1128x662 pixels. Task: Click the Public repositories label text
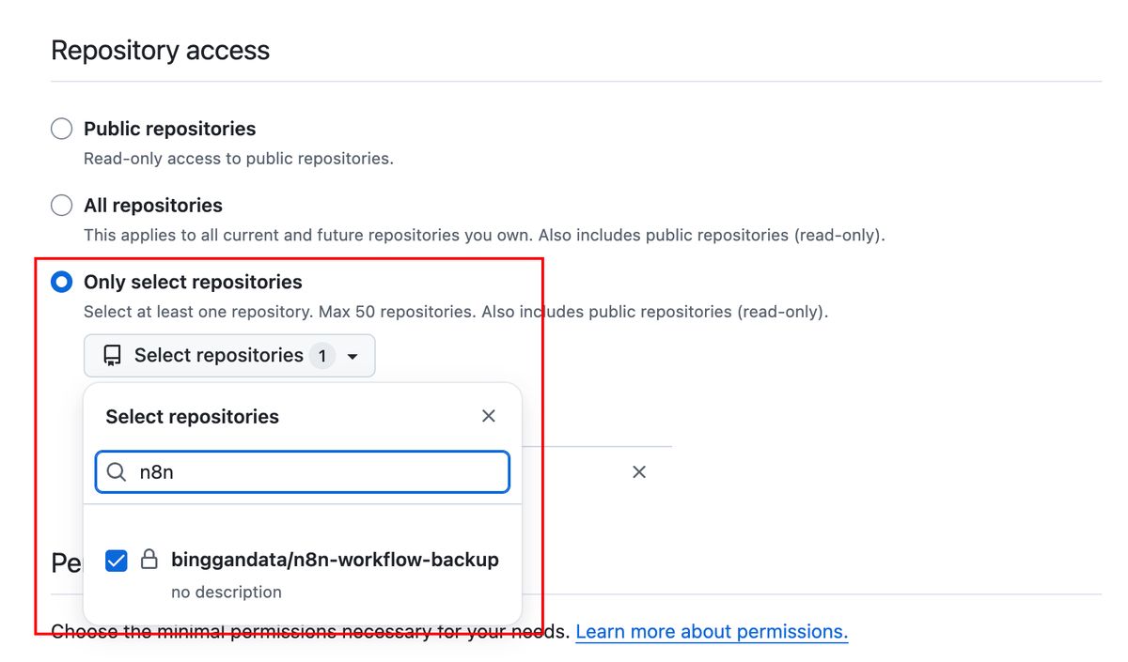point(169,129)
